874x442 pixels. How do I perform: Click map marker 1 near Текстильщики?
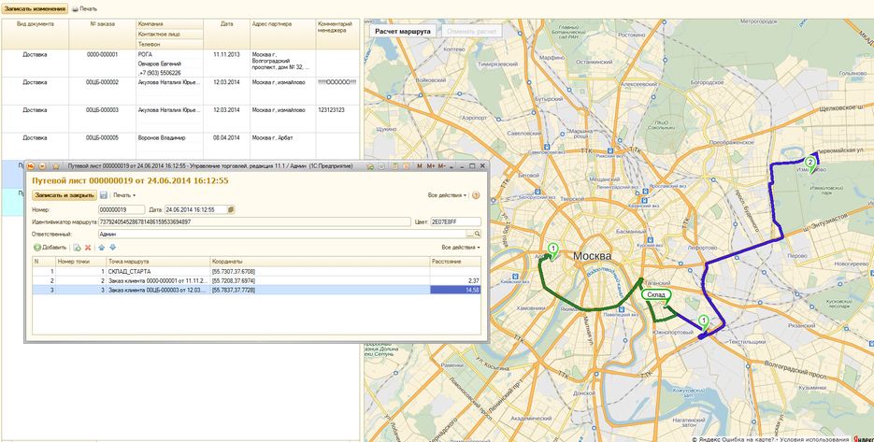click(x=704, y=322)
